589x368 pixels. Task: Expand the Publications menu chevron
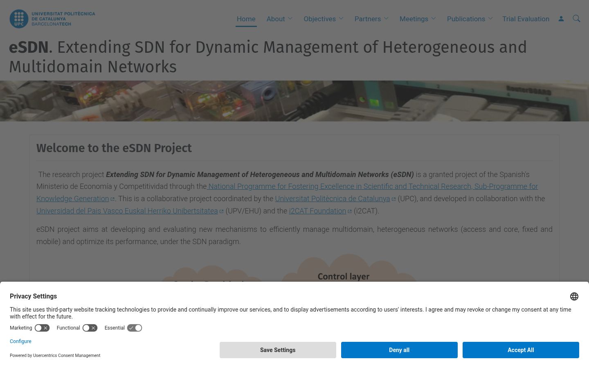point(490,18)
